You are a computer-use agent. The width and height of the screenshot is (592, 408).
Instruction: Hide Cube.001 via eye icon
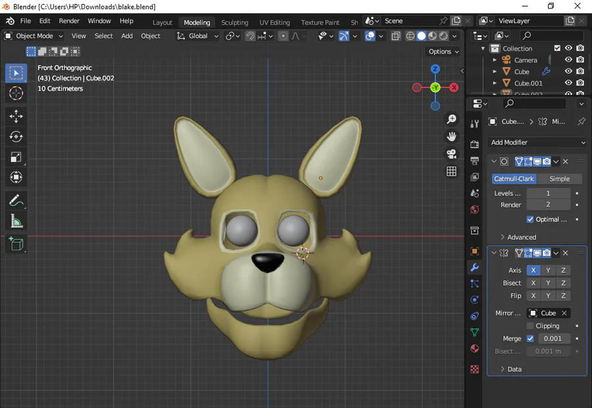click(568, 83)
